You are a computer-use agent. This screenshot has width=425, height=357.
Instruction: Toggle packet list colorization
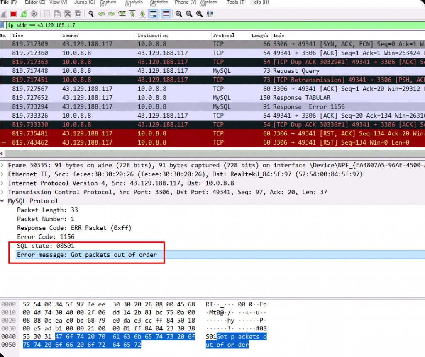166,14
